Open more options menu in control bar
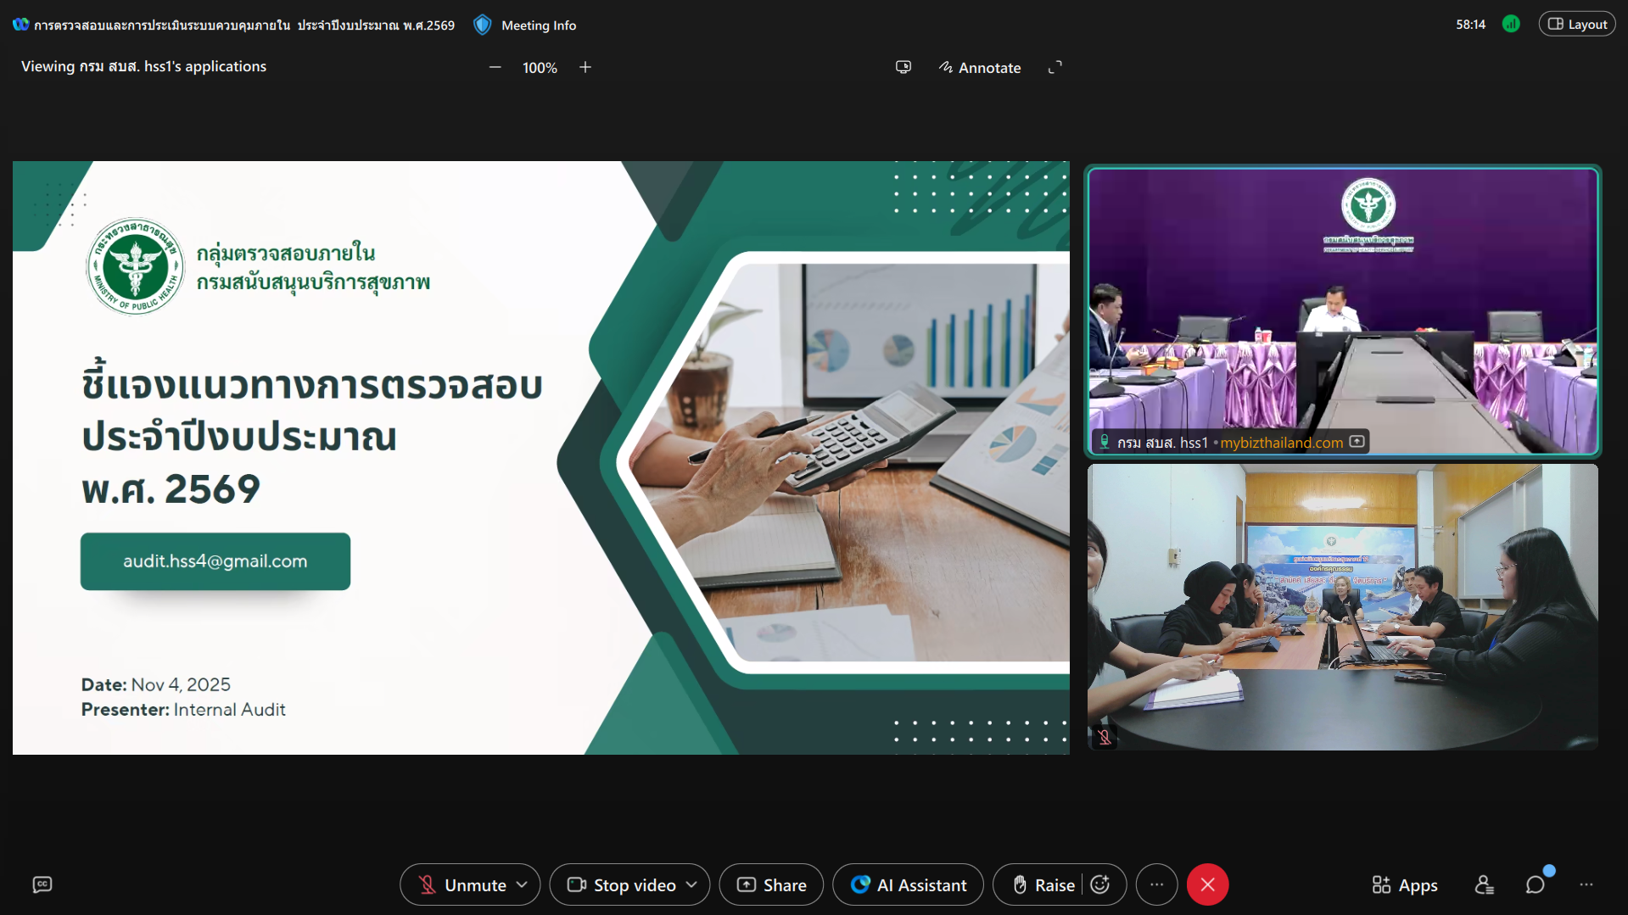Viewport: 1628px width, 915px height. [x=1156, y=884]
